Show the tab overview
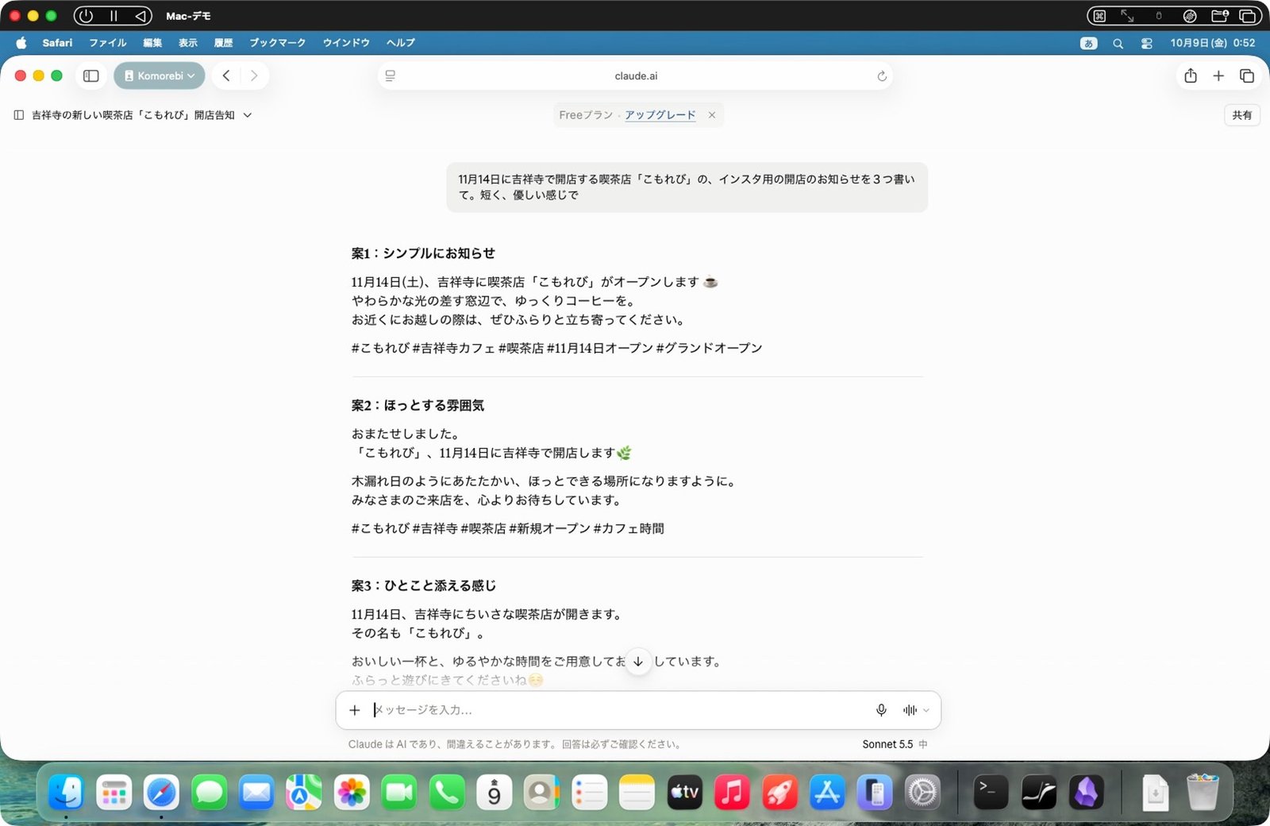Viewport: 1270px width, 826px height. click(x=1247, y=76)
